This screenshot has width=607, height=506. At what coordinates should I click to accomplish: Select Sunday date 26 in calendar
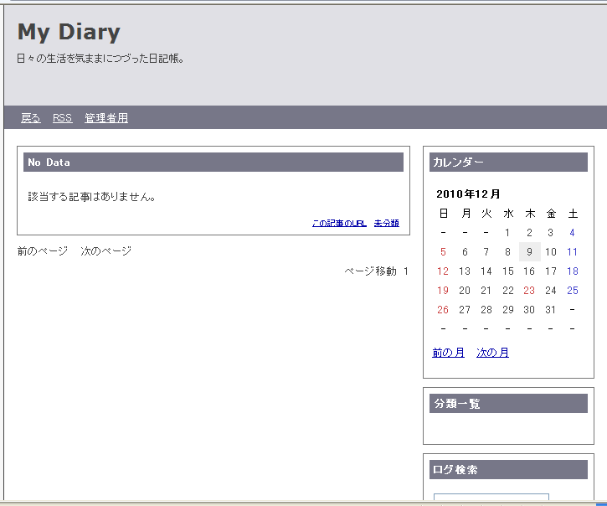click(x=443, y=310)
